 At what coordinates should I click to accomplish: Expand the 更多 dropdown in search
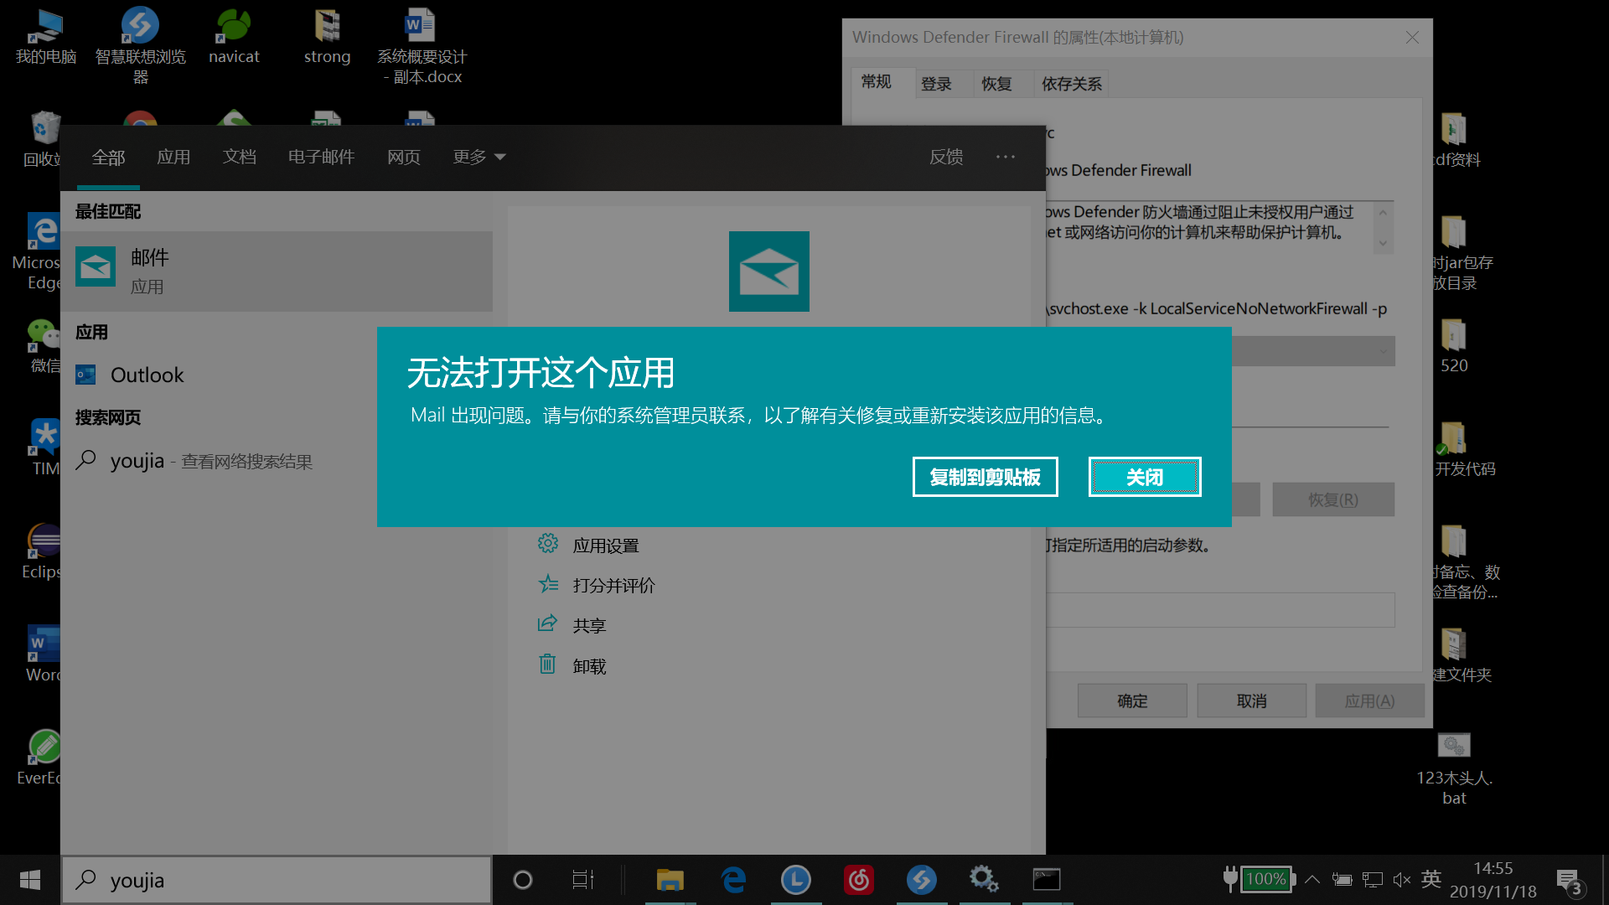(x=479, y=157)
